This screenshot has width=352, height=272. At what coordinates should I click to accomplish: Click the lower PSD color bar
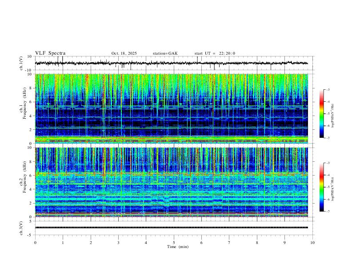(x=322, y=187)
